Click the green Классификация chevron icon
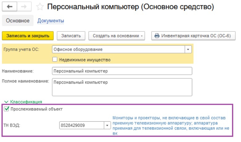Viewport: 241px width, 142px height. click(6, 102)
